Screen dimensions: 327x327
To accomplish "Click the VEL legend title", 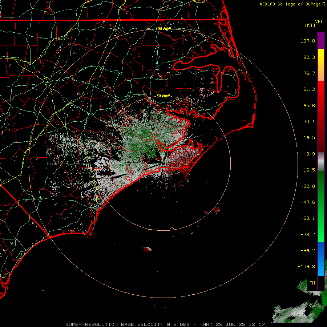I will [x=319, y=22].
